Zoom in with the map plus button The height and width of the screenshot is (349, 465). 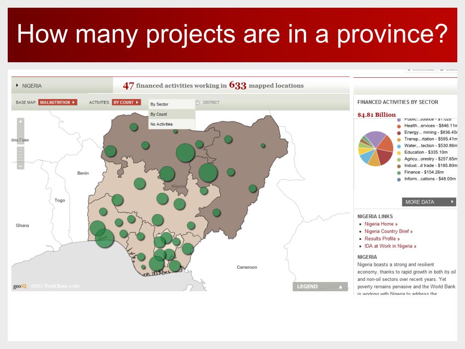point(20,121)
